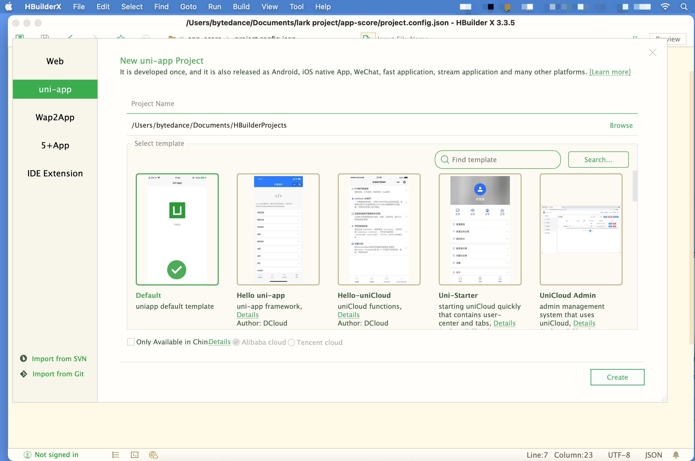The width and height of the screenshot is (695, 461).
Task: Click the Create button
Action: click(617, 377)
